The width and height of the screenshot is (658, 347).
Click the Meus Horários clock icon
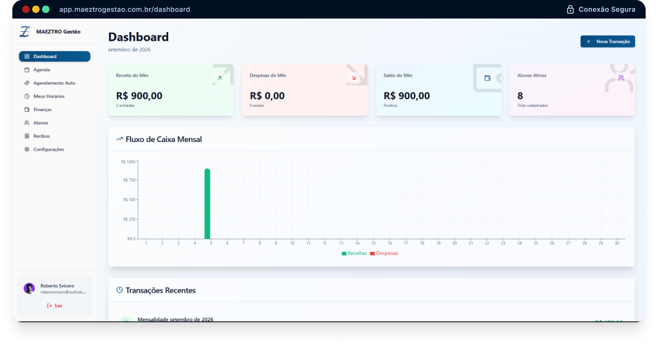[27, 96]
